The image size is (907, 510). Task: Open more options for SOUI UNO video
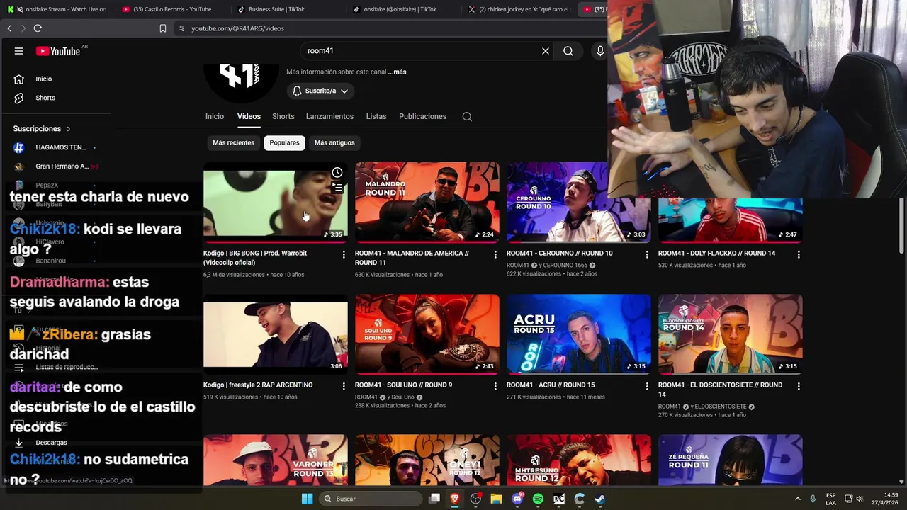pyautogui.click(x=495, y=386)
